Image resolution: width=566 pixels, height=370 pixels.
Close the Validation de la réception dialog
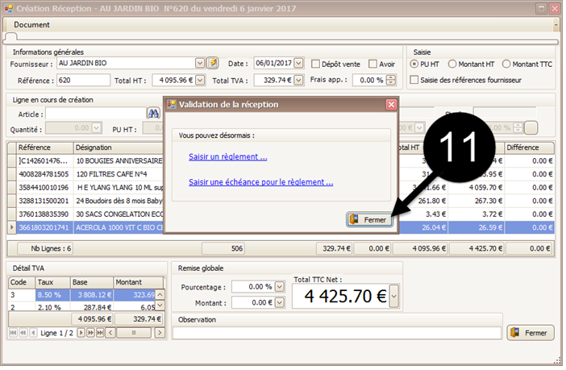tap(391, 105)
